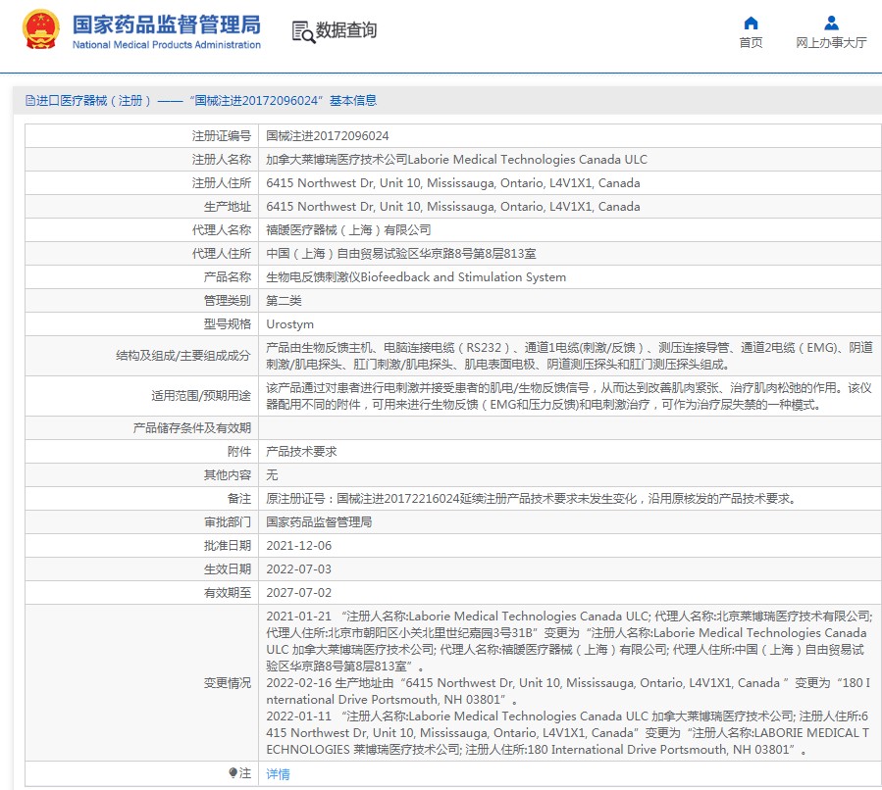Image resolution: width=882 pixels, height=790 pixels.
Task: Click the 生效日期 row label
Action: 228,569
